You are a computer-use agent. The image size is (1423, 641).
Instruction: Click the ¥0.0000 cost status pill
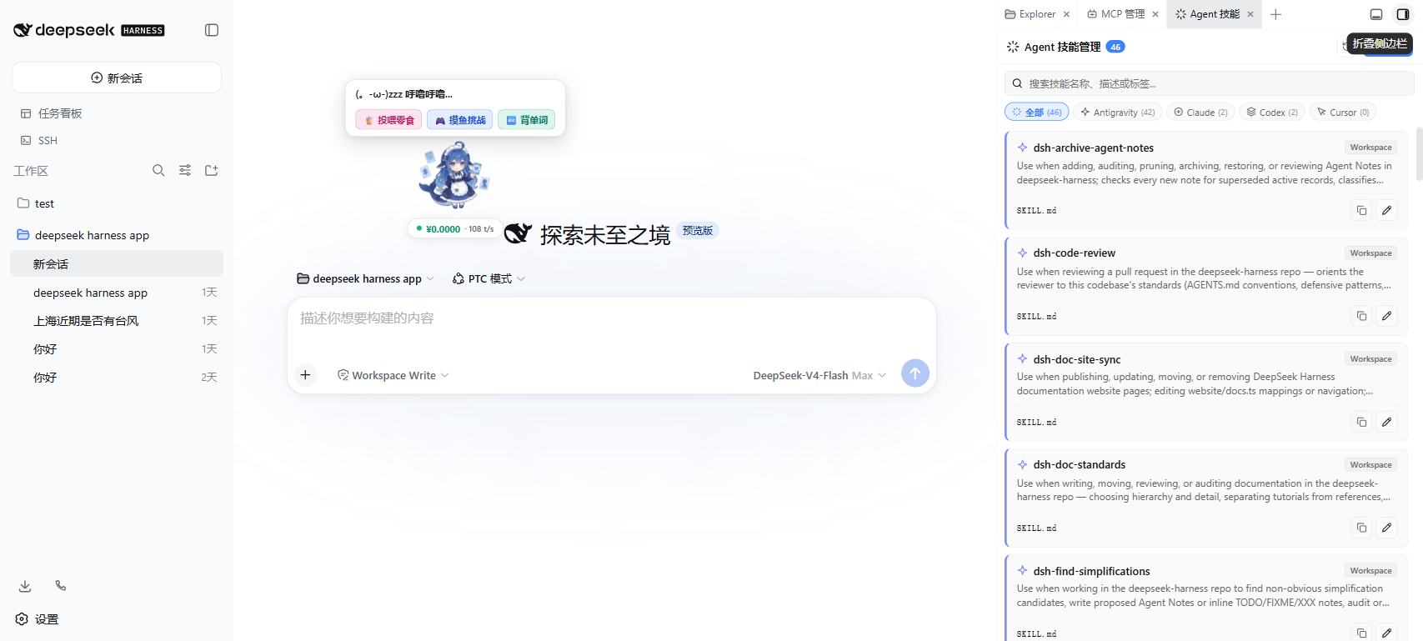click(455, 228)
